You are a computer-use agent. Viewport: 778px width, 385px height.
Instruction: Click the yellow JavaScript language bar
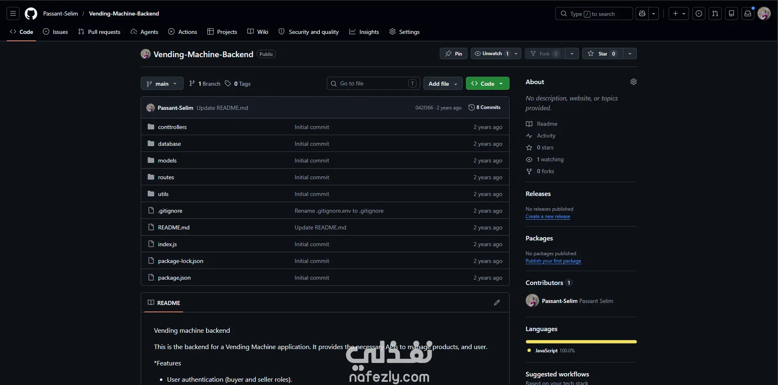tap(581, 342)
